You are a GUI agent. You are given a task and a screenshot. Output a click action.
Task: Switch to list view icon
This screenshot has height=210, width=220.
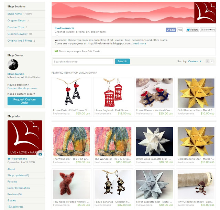pyautogui.click(x=212, y=61)
